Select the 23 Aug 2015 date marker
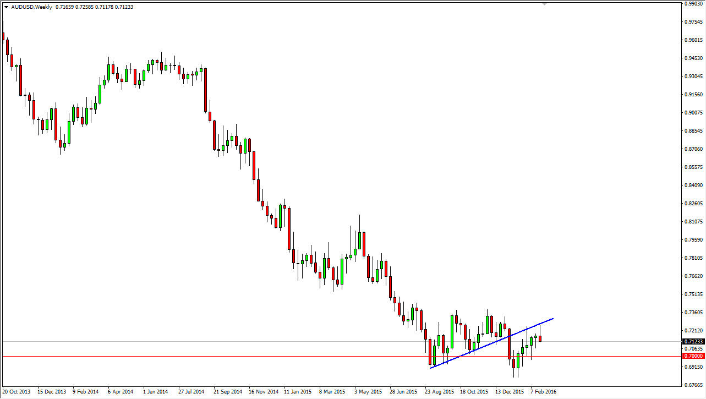Image resolution: width=706 pixels, height=399 pixels. tap(439, 392)
